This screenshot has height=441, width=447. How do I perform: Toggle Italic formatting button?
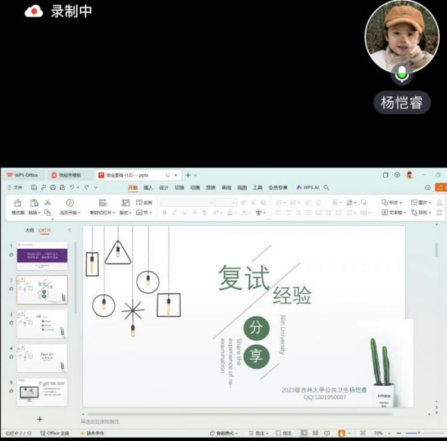[x=174, y=213]
